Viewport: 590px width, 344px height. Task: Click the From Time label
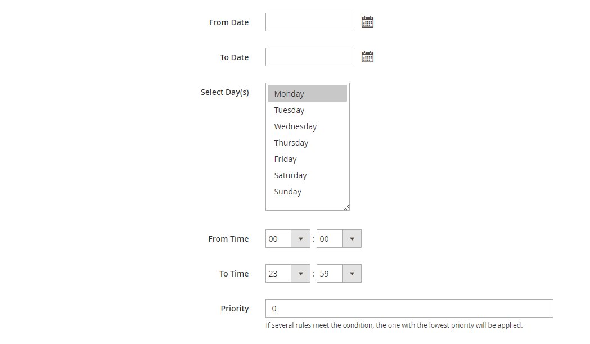(x=228, y=239)
